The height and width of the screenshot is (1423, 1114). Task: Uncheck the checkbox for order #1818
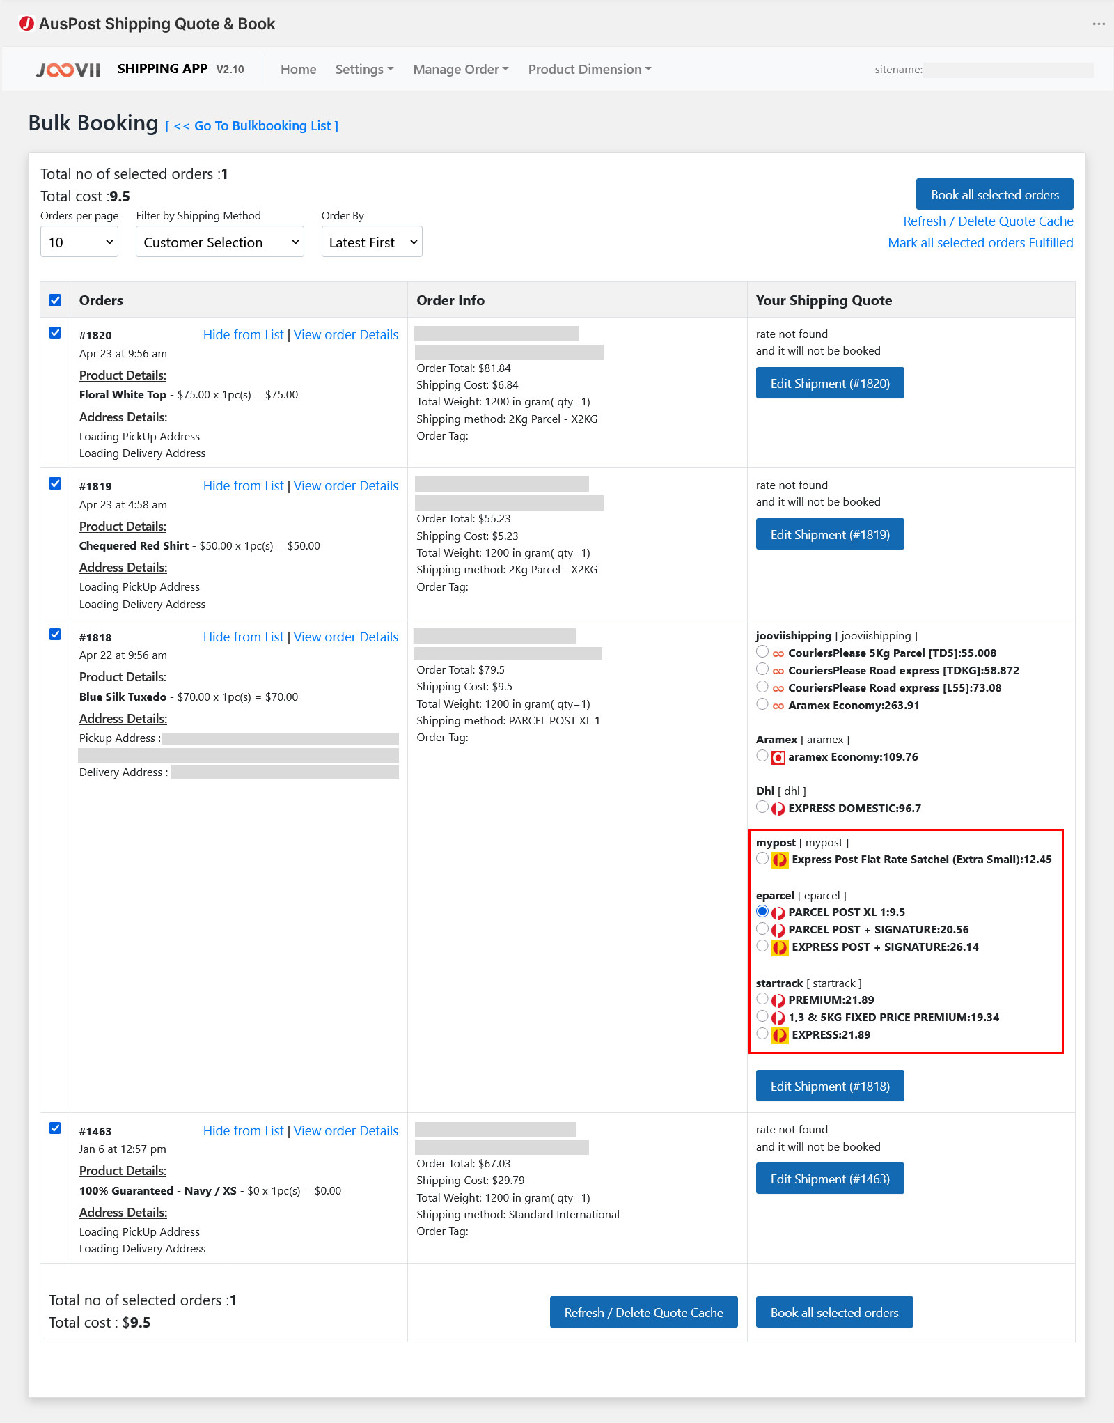55,635
